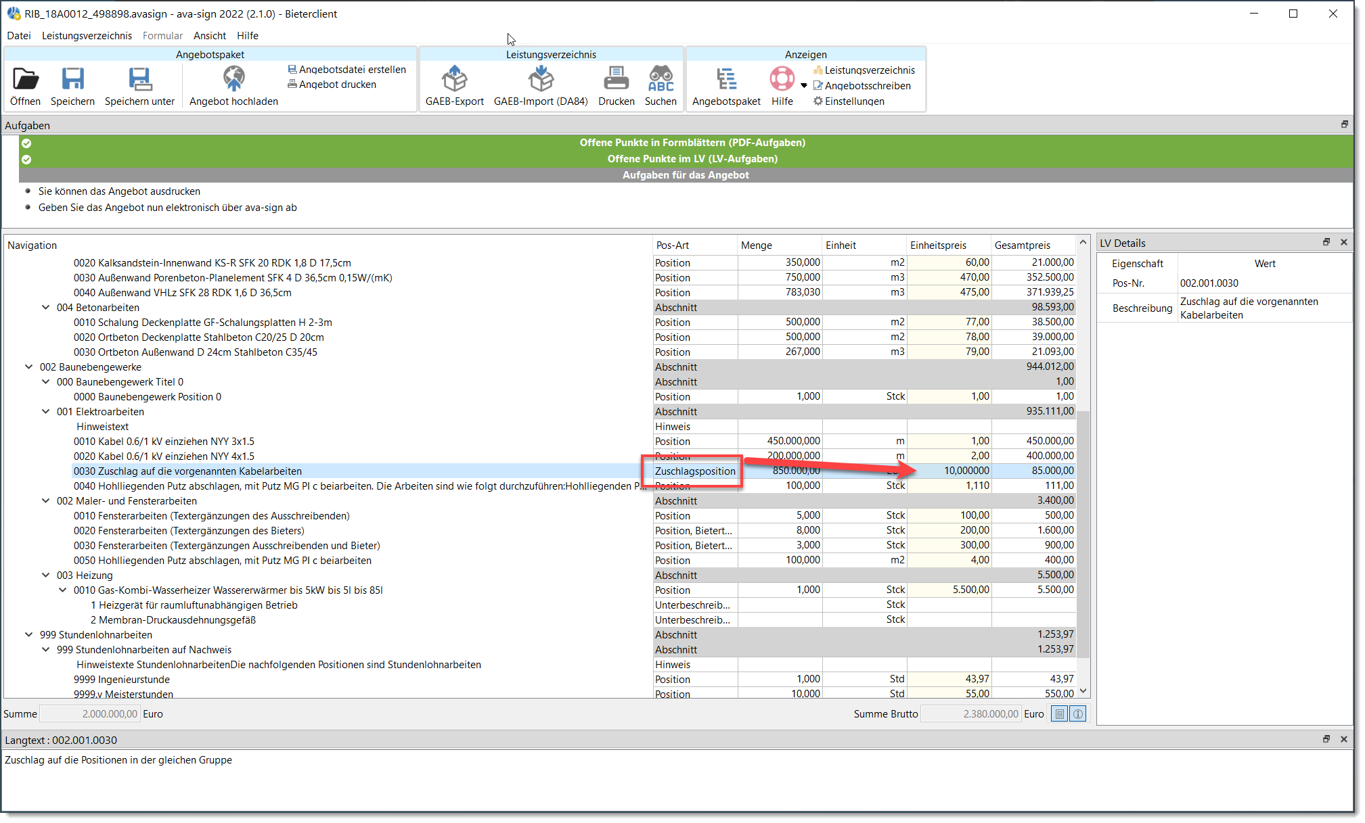Click the Gesamtpreis column header
The image size is (1365, 823).
pyautogui.click(x=1033, y=245)
